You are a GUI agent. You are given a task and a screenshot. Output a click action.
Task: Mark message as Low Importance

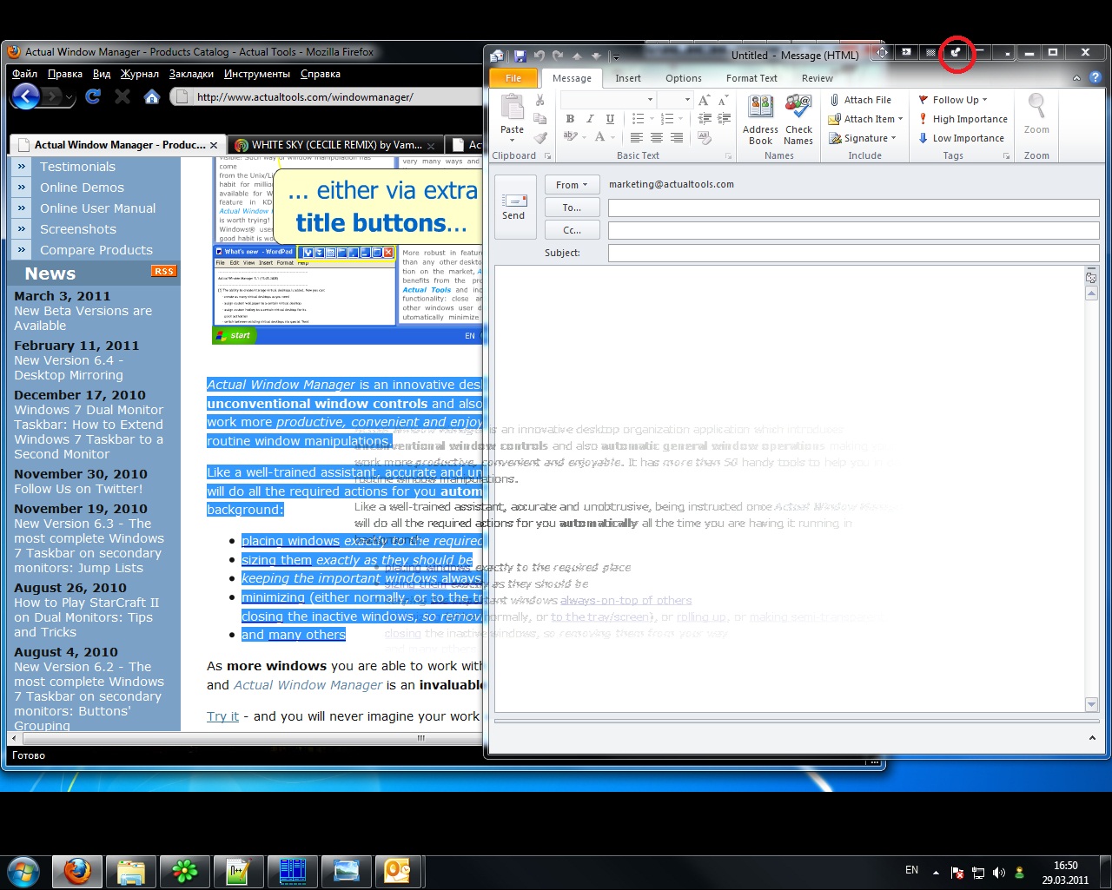coord(961,138)
